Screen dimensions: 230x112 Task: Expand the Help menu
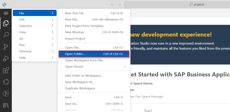(x=35, y=58)
